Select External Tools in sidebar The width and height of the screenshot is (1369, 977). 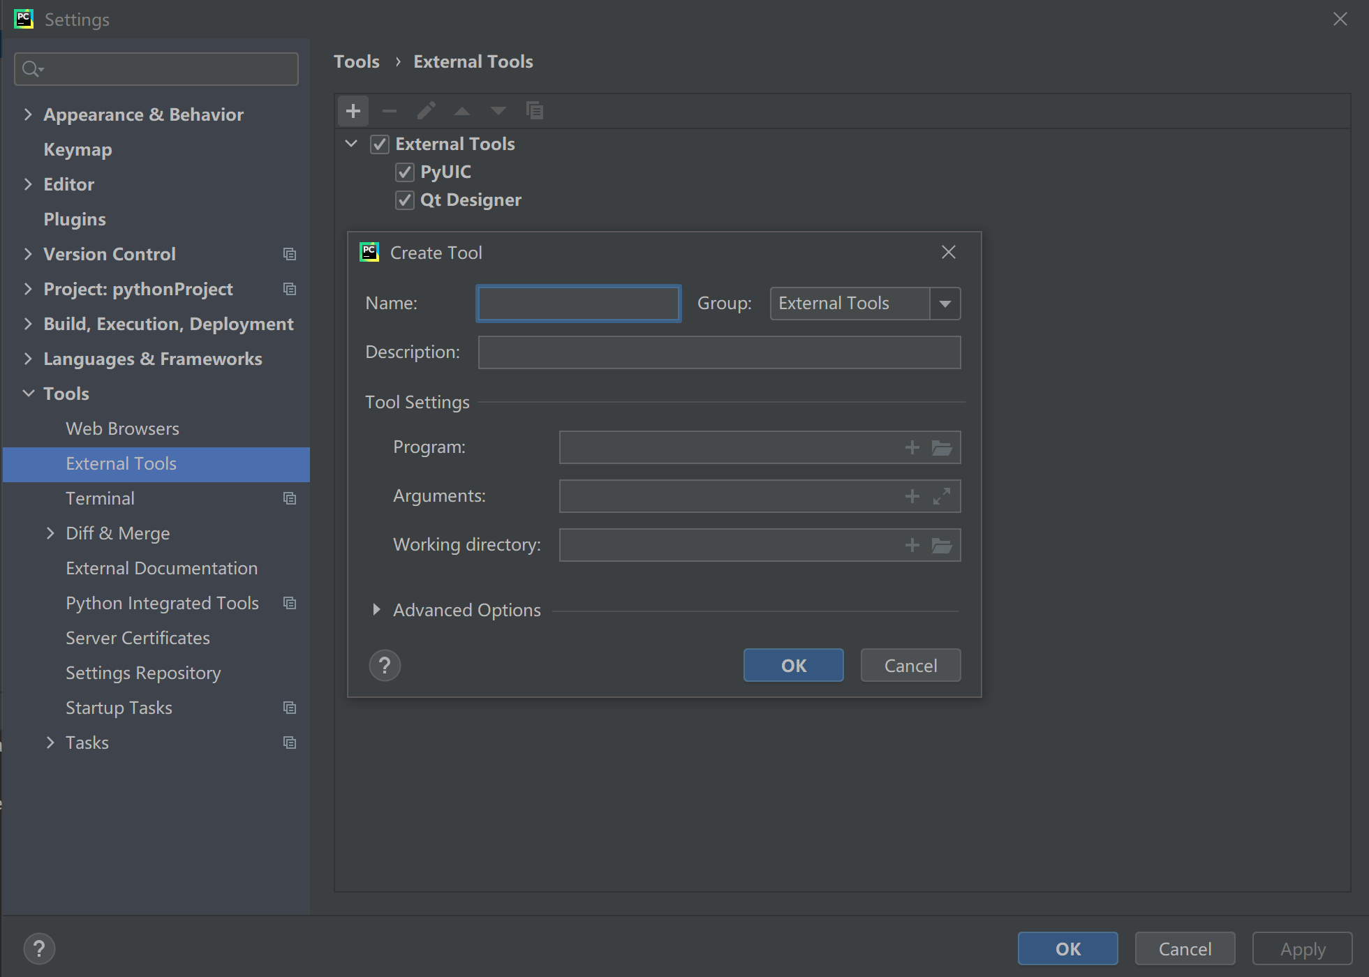(156, 464)
